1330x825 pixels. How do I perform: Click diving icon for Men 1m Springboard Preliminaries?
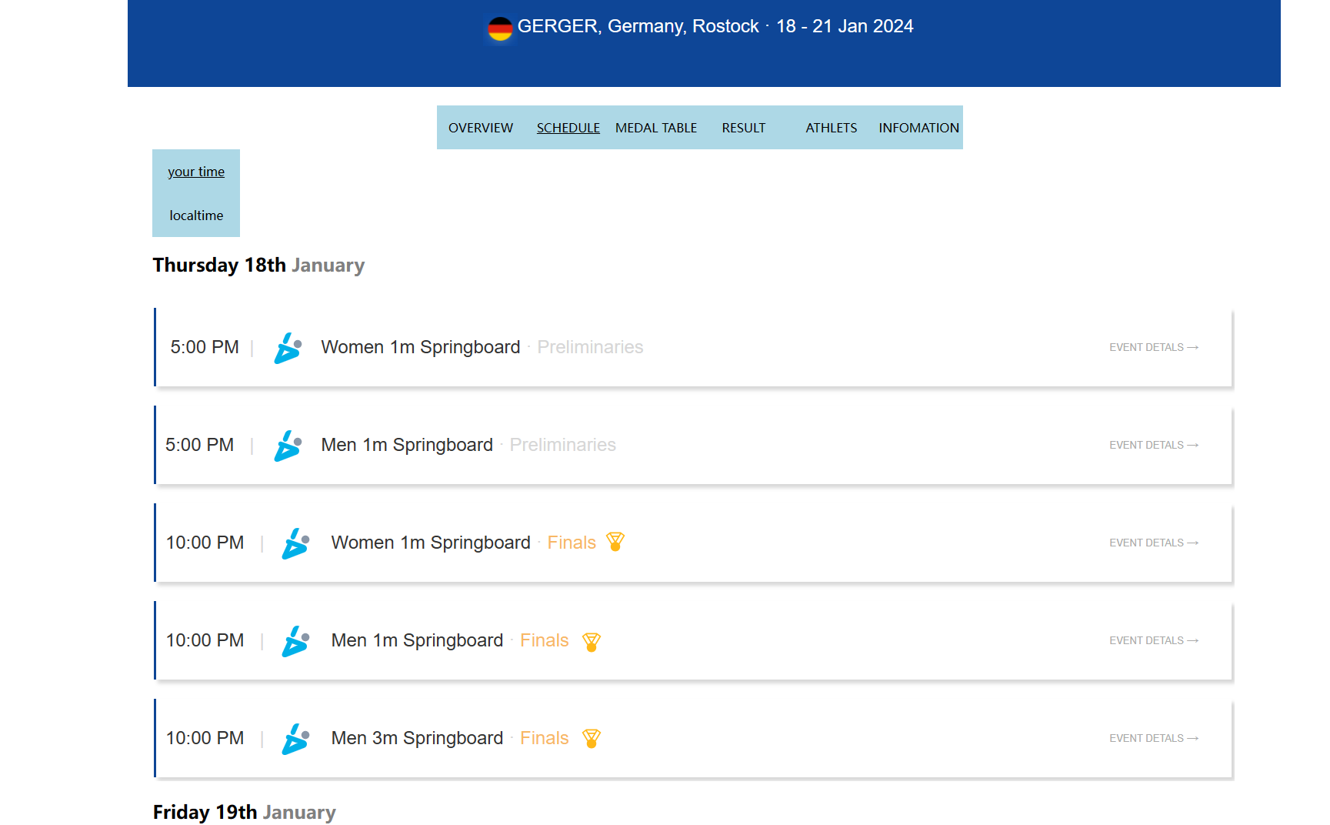click(288, 446)
